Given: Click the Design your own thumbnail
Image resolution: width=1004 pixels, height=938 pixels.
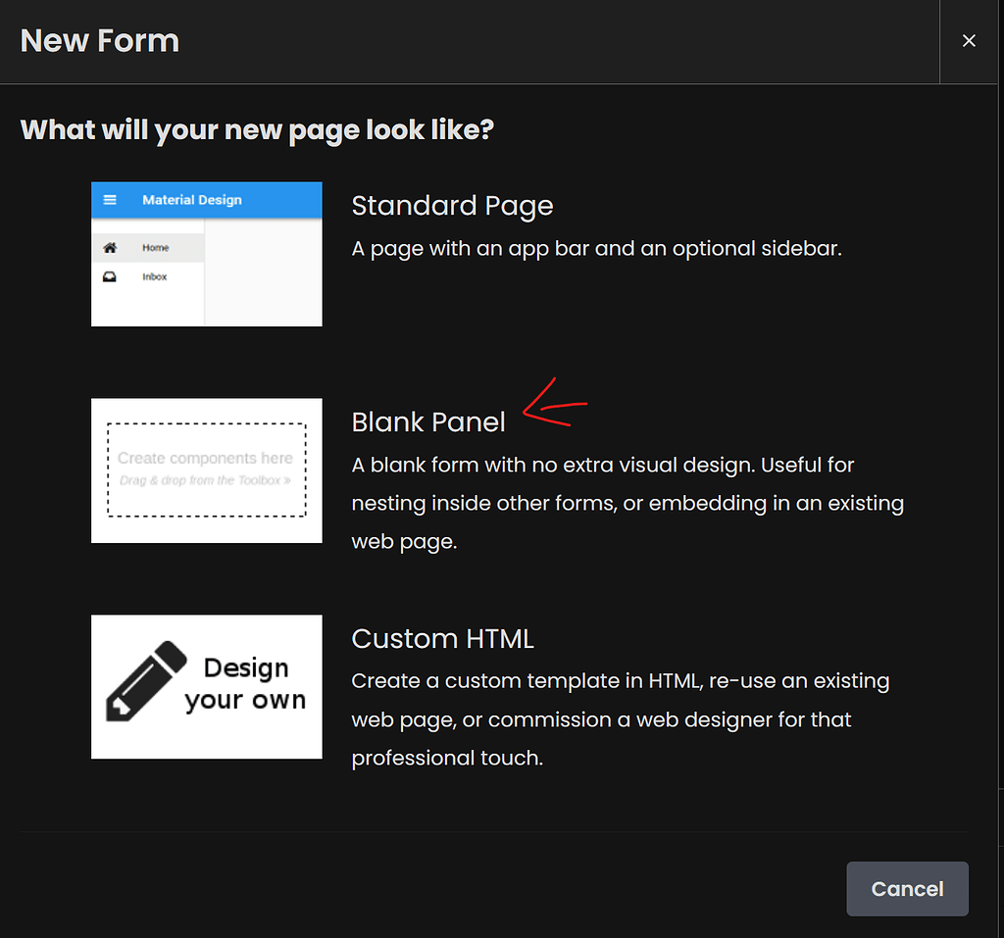Looking at the screenshot, I should pyautogui.click(x=206, y=686).
